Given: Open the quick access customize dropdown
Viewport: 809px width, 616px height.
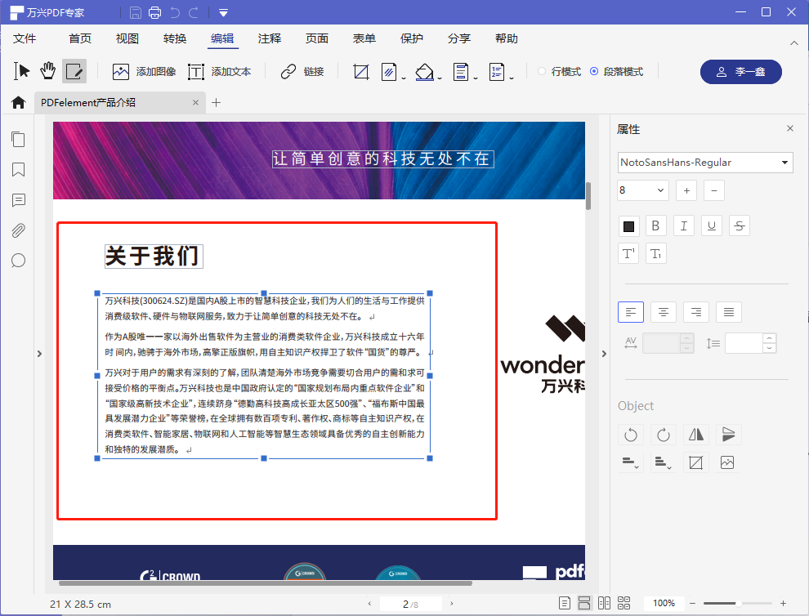Looking at the screenshot, I should click(x=223, y=12).
